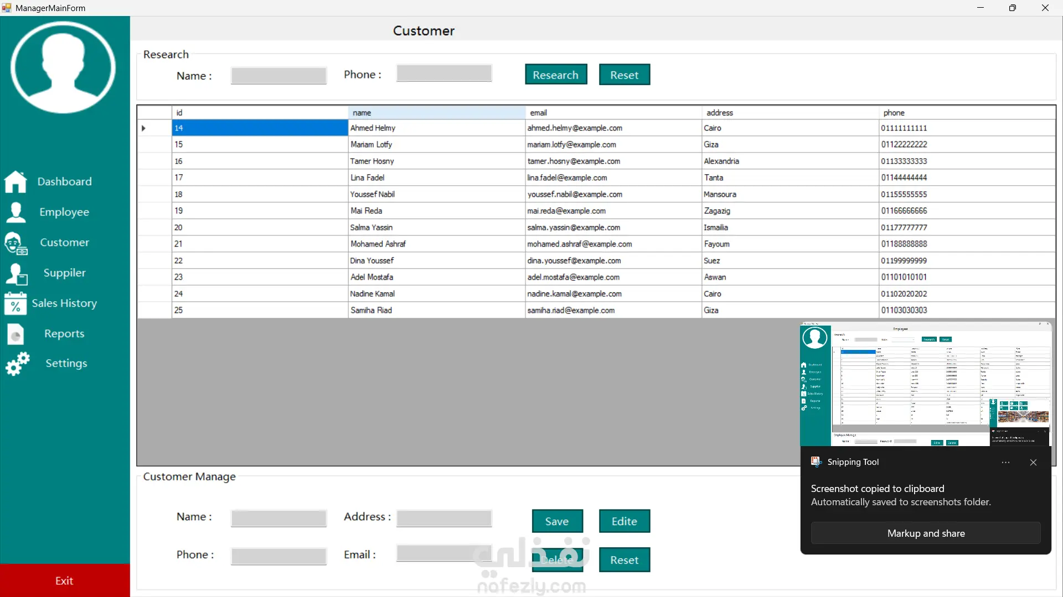Viewport: 1063px width, 597px height.
Task: Click Markup and share in notification
Action: click(926, 533)
